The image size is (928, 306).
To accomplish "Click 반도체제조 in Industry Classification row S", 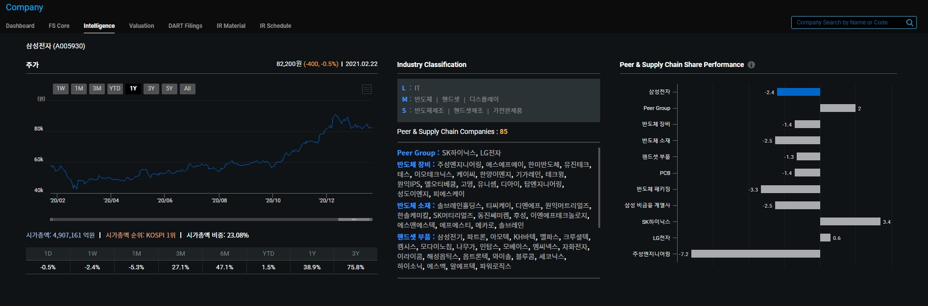I will coord(429,110).
